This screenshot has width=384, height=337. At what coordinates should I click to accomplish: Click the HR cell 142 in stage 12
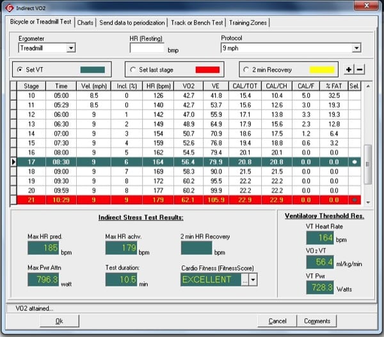pos(158,114)
